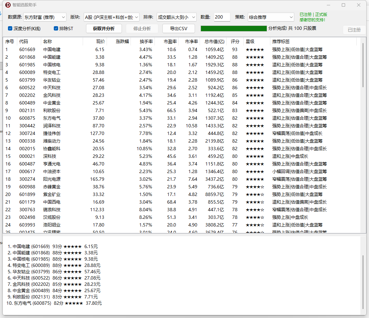Open the 数据源 东方财富 dropdown
The image size is (369, 318).
click(45, 17)
